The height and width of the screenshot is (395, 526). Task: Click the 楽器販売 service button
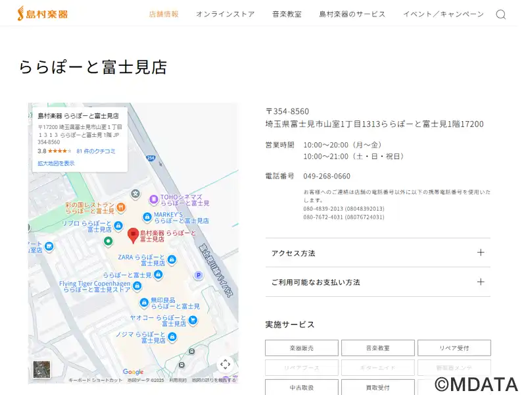pyautogui.click(x=302, y=348)
